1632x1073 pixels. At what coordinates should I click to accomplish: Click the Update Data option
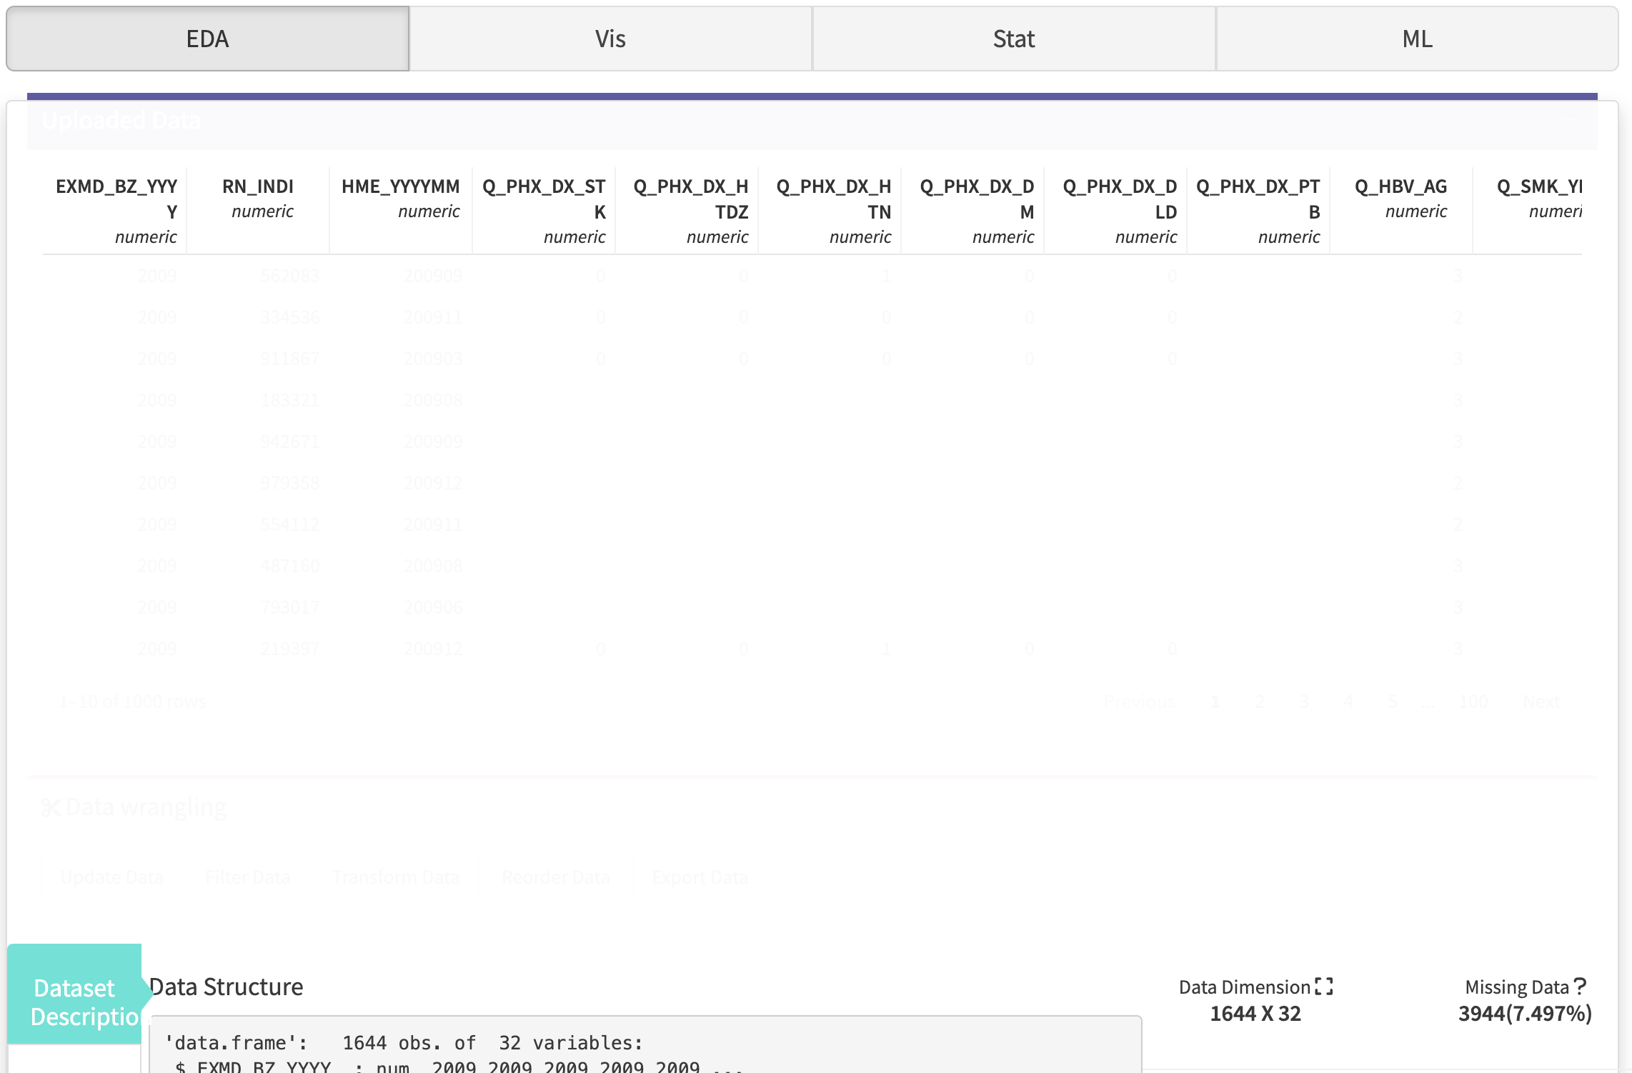[111, 877]
